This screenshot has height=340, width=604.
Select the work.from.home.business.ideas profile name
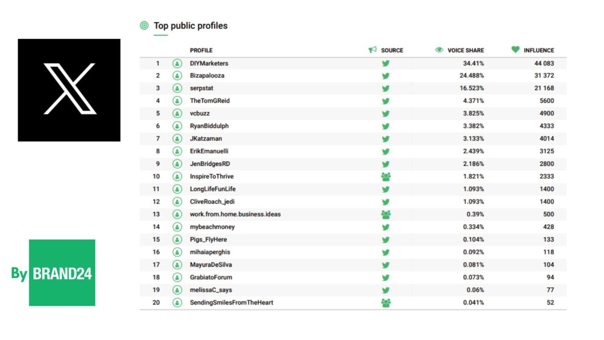tap(235, 214)
